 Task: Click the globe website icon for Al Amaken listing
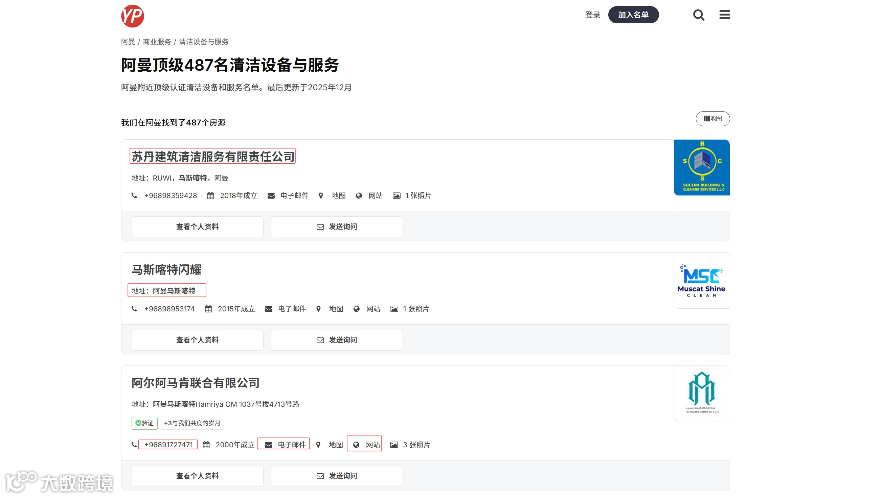[356, 445]
